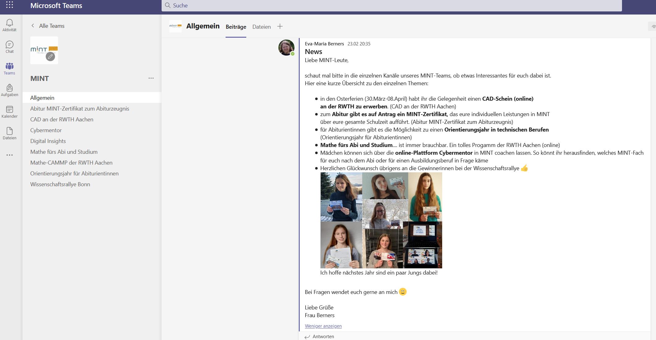Add a new tab with the plus icon
Image resolution: width=656 pixels, height=340 pixels.
tap(280, 27)
